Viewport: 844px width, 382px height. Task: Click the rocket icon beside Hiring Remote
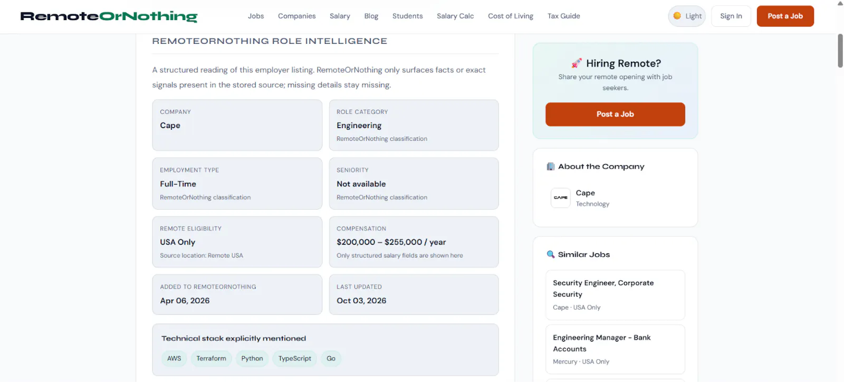[x=577, y=63]
